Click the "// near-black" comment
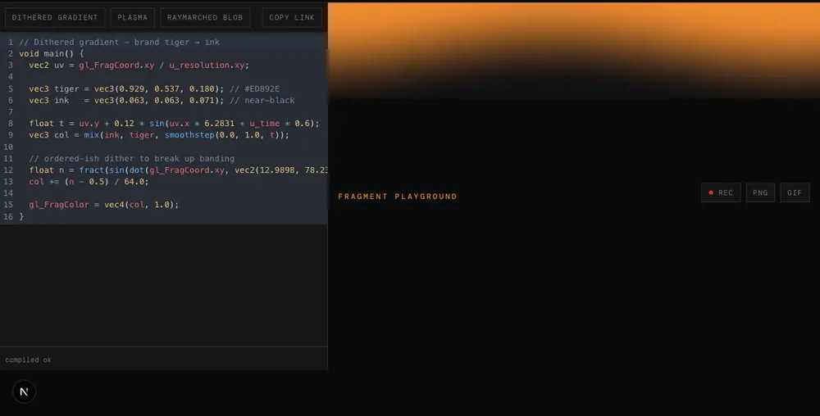This screenshot has width=820, height=416. click(262, 100)
